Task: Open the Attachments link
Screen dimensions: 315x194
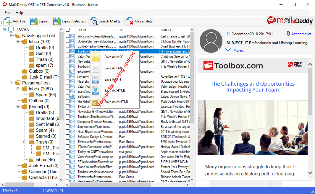Action: click(301, 34)
